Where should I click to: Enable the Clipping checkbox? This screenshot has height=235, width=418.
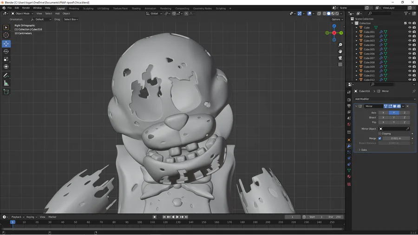point(380,133)
